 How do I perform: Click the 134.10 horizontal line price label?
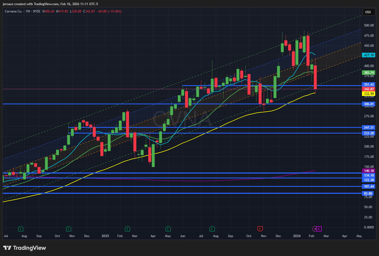pos(369,175)
